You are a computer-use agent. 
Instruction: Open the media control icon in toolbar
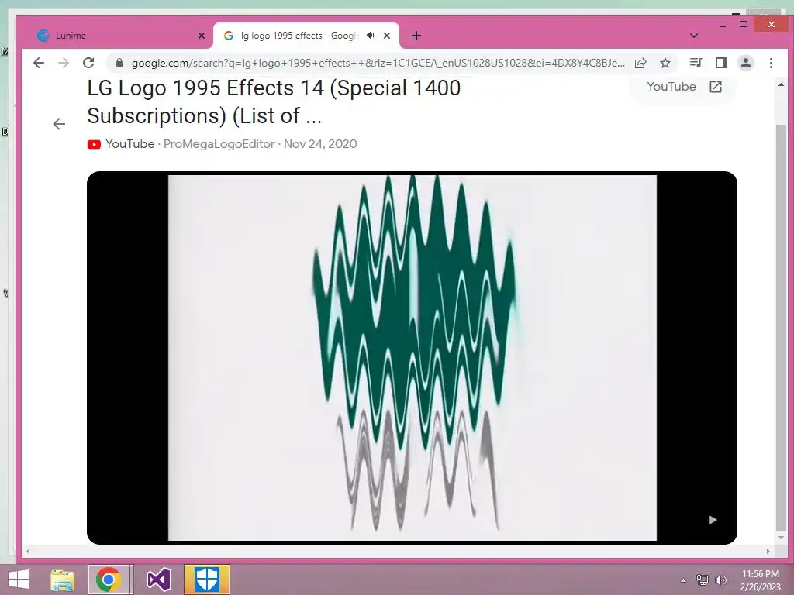pyautogui.click(x=696, y=63)
